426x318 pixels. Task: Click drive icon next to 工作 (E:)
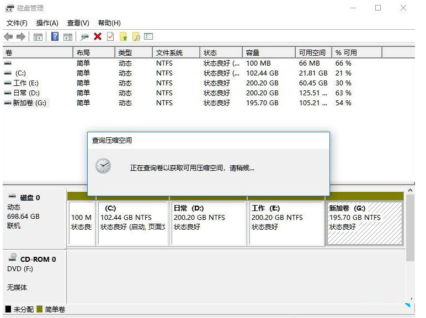8,83
